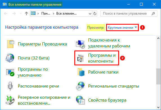The height and width of the screenshot is (110, 161).
Task: Click the Резервное копирование и восстановление icon
Action: pyautogui.click(x=10, y=100)
